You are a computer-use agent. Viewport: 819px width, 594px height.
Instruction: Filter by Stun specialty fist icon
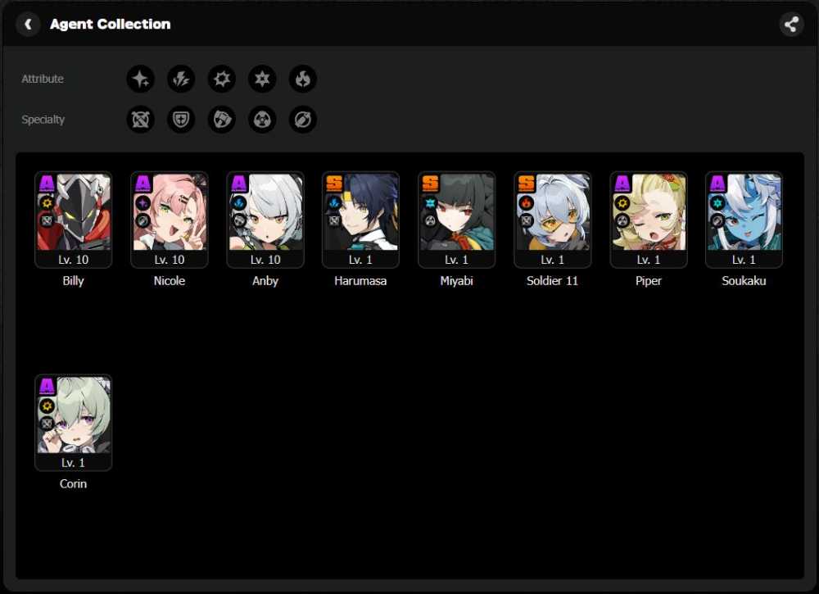click(x=221, y=120)
